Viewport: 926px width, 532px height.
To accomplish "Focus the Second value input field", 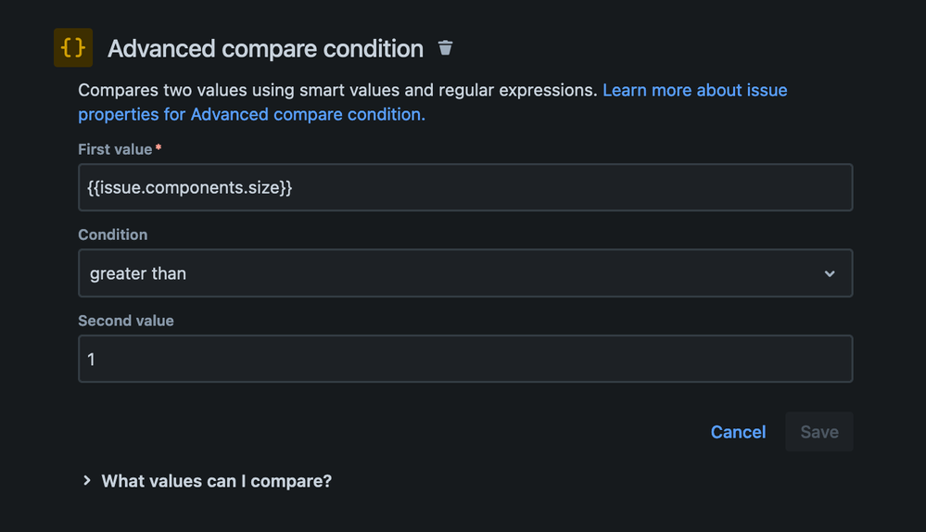I will 465,359.
